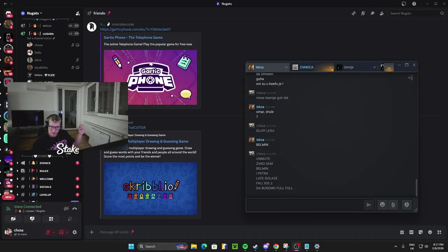
Task: Unmute the microphone next to chesa
Action: (48, 232)
